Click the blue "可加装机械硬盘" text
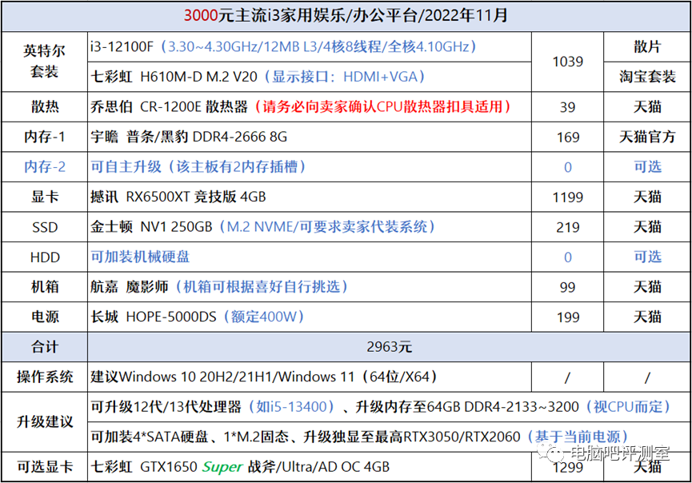The width and height of the screenshot is (692, 483). tap(140, 257)
